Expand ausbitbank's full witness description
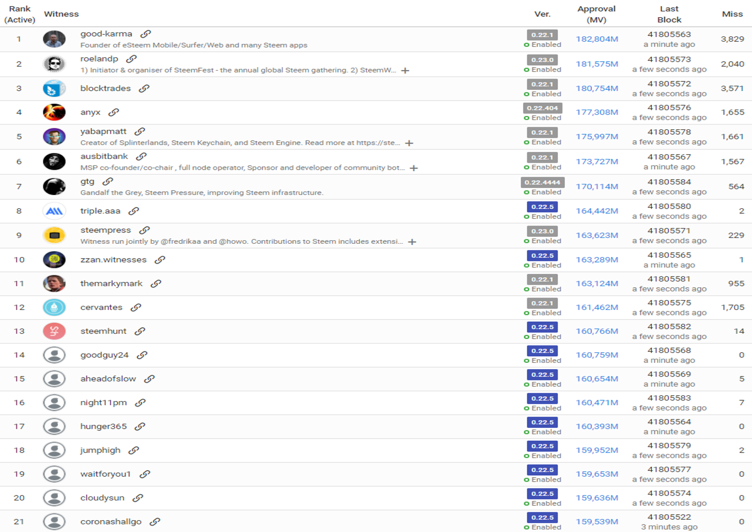The width and height of the screenshot is (752, 532). [x=414, y=168]
